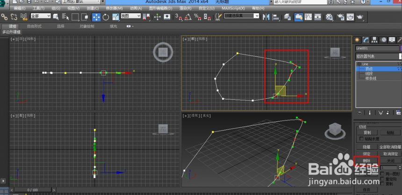Screen dimensions: 402x195
Task: Select the 样条线 sub-object level
Action: coord(371,78)
